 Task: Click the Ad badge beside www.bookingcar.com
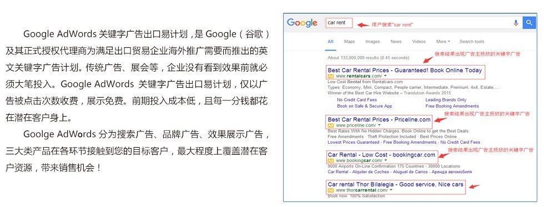331,160
